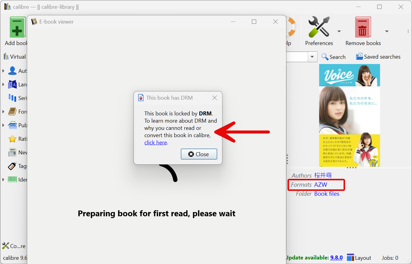Maximize the E-book viewer window
Viewport: 412px width, 264px height.
coord(254,21)
